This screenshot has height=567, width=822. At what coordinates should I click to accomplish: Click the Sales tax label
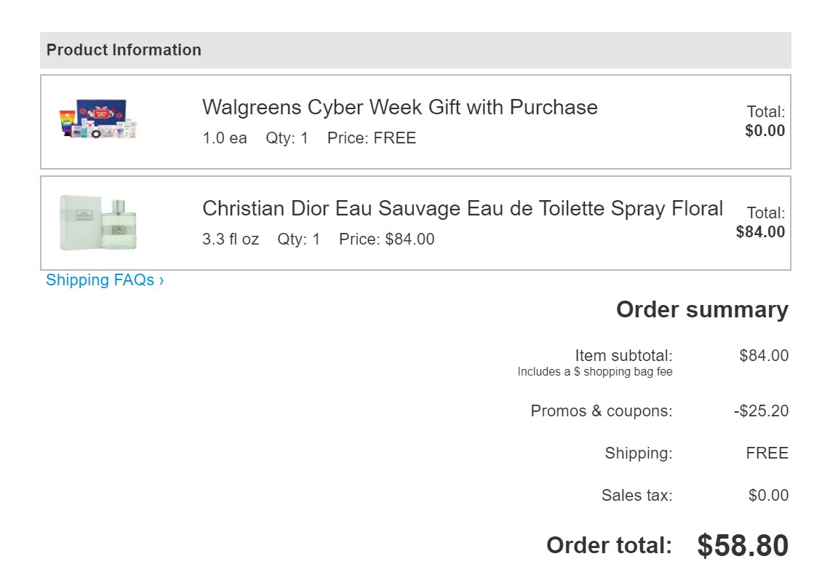point(637,496)
